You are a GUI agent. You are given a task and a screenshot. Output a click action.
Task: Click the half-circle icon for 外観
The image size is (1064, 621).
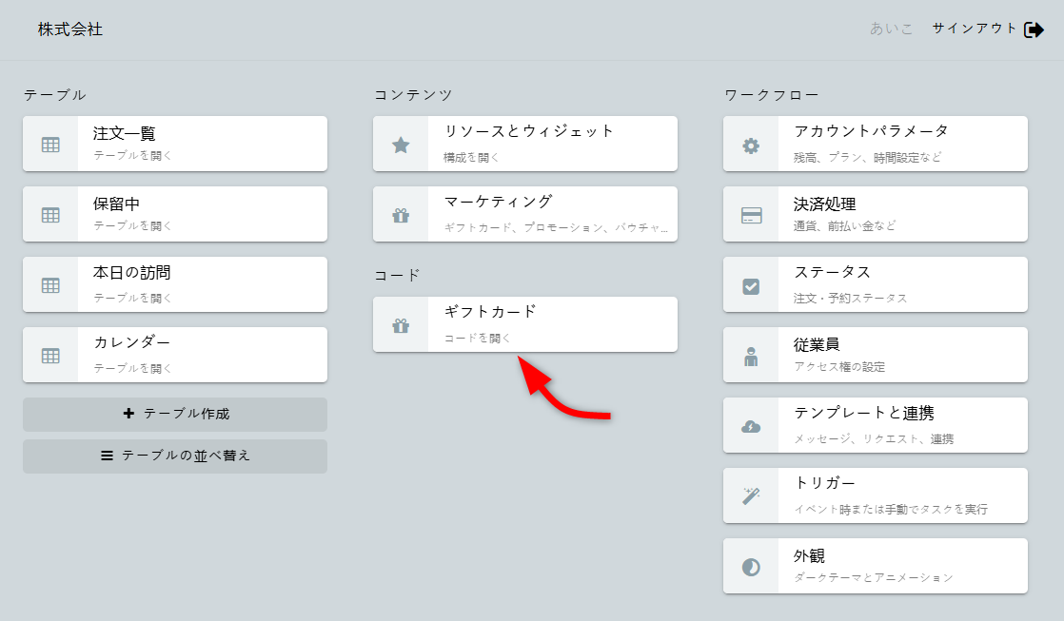[751, 567]
